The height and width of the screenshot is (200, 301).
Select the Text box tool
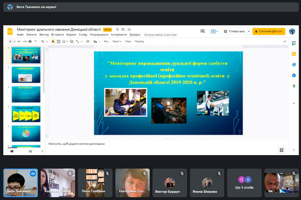click(x=59, y=41)
